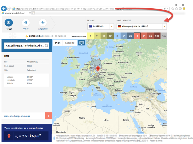This screenshot has height=144, width=193.
Task: Select the Vent wind load icon
Action: 26,23
